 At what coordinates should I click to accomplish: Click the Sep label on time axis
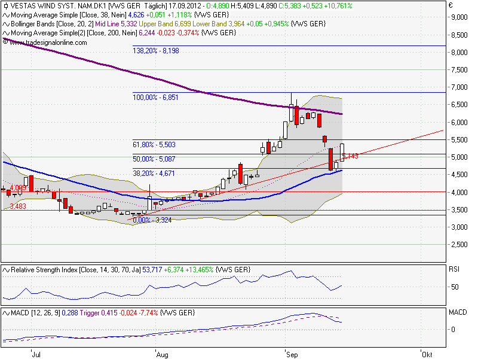[292, 354]
